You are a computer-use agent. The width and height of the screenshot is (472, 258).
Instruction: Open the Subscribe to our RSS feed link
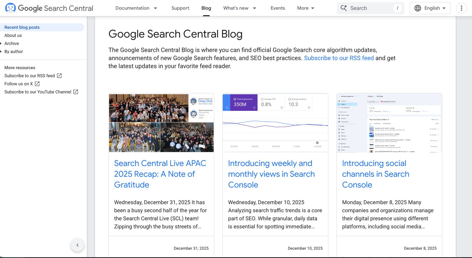click(339, 58)
